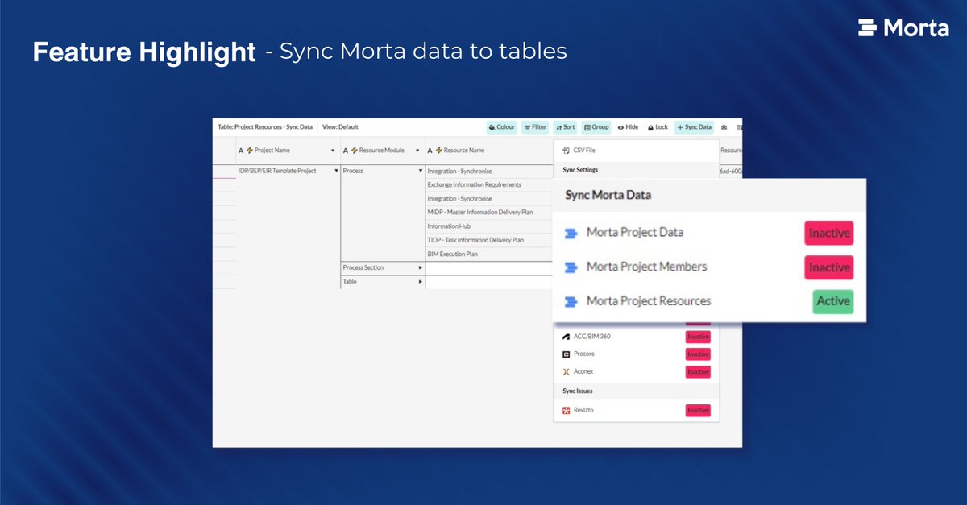The height and width of the screenshot is (505, 967).
Task: Open the Resource Module column dropdown arrow
Action: pyautogui.click(x=417, y=151)
